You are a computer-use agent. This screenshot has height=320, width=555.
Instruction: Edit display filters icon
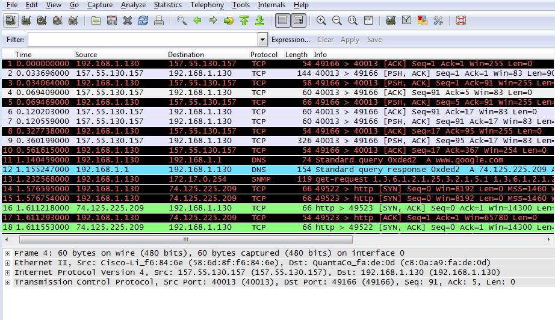406,20
